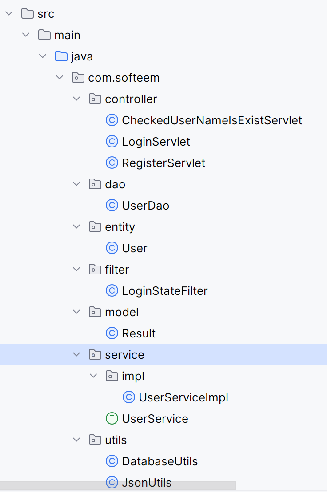Click the package icon next to com.softeem
This screenshot has height=492, width=327.
(x=78, y=77)
